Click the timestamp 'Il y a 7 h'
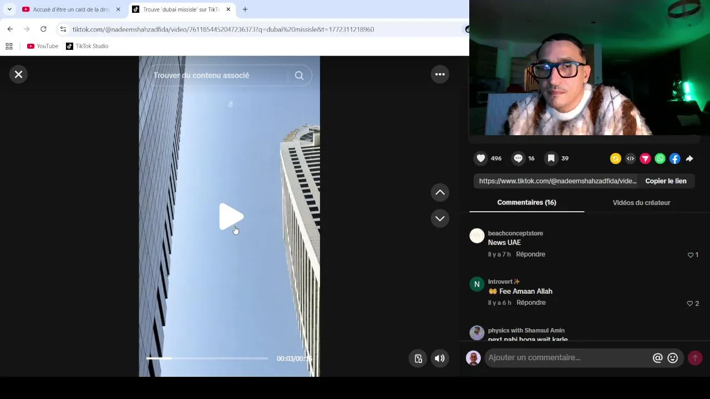Screen dimensions: 710x399 click(x=499, y=254)
